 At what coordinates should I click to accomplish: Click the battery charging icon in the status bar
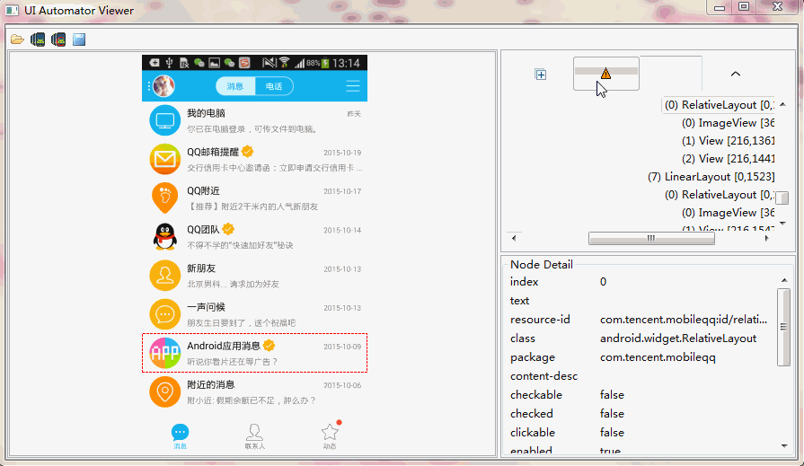[x=324, y=63]
